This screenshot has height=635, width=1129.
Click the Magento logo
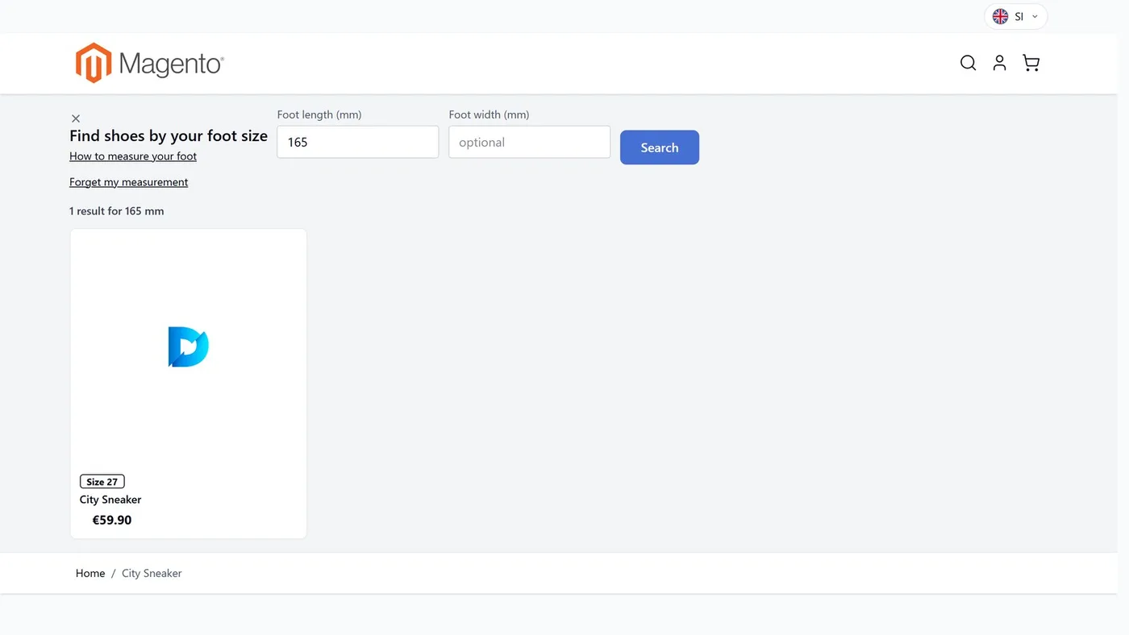click(x=150, y=63)
